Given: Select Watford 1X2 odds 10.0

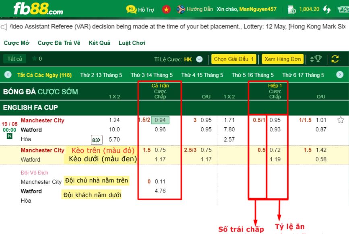Looking at the screenshot, I should tap(114, 129).
